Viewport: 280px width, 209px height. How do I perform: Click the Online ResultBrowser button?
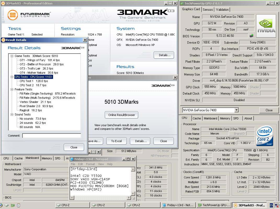(121, 115)
